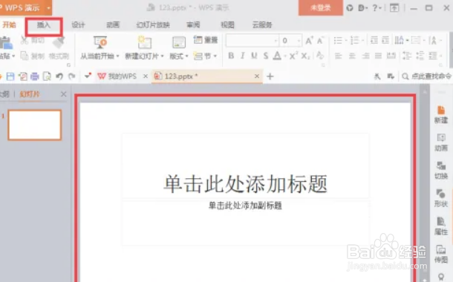Open the WPS 演示 application menu arrow
453x282 pixels.
tap(48, 8)
